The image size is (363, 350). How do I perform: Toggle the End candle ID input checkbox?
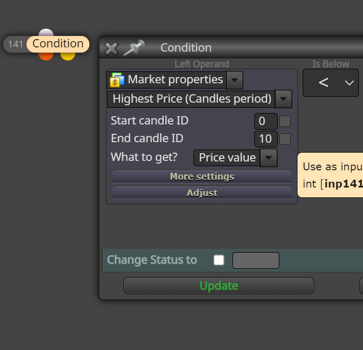pyautogui.click(x=285, y=139)
